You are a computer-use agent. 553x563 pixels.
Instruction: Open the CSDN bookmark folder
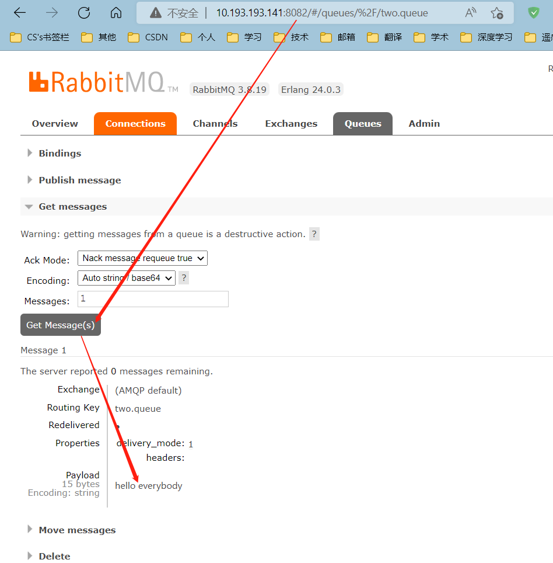(x=148, y=37)
